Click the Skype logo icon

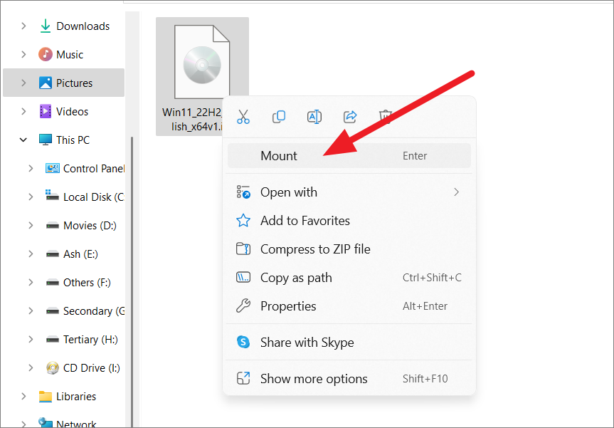tap(243, 342)
